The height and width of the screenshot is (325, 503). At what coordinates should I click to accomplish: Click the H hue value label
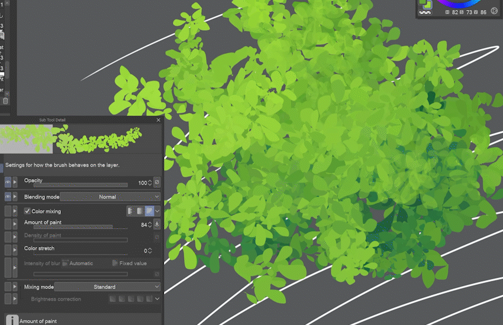point(447,12)
